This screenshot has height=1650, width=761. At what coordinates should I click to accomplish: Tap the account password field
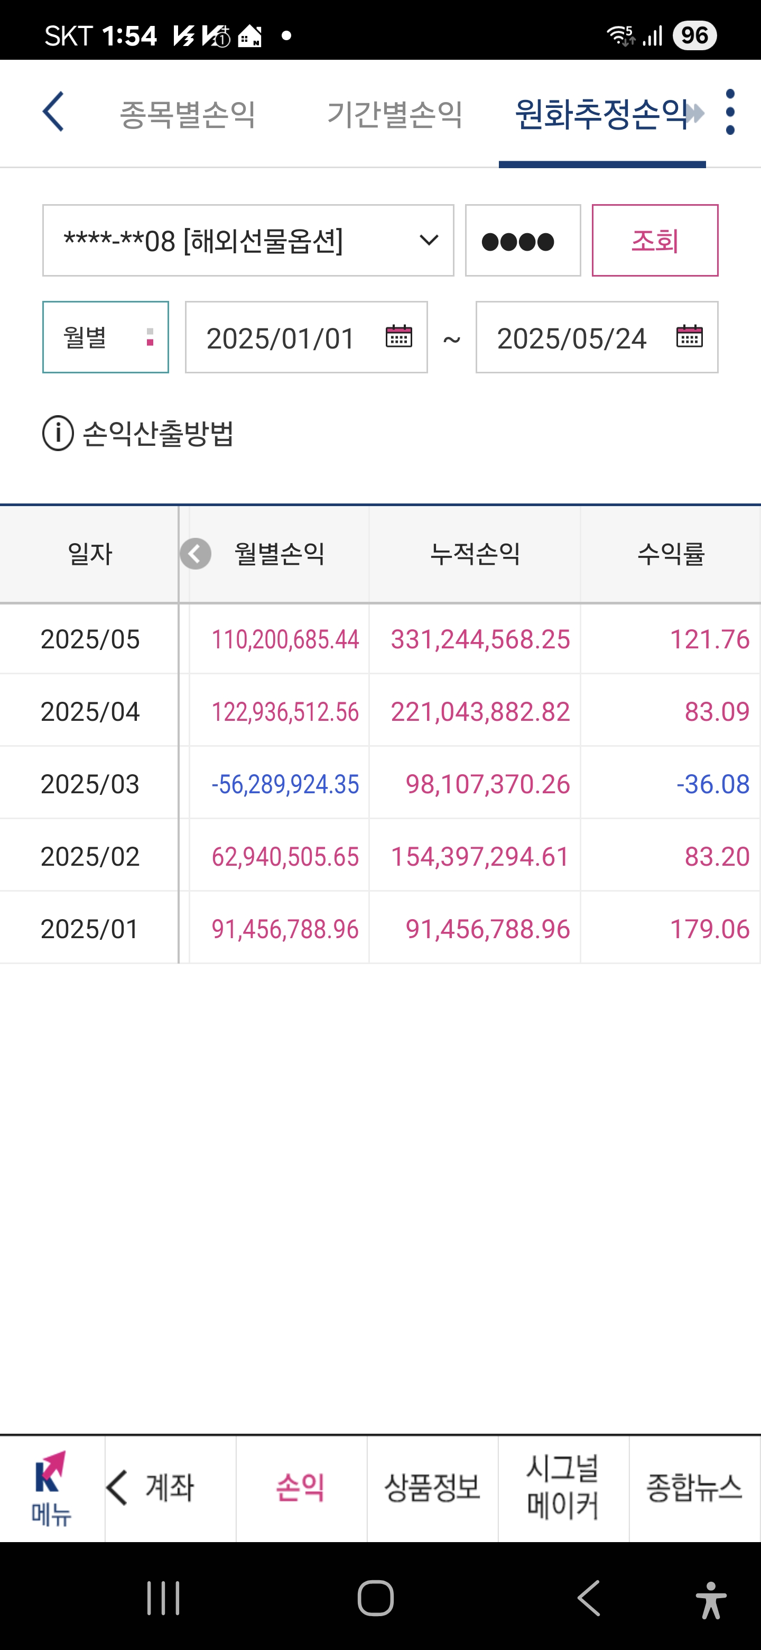tap(523, 241)
